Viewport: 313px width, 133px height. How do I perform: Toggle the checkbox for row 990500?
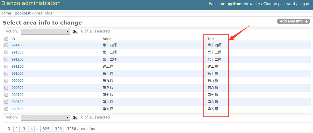pyautogui.click(x=6, y=109)
